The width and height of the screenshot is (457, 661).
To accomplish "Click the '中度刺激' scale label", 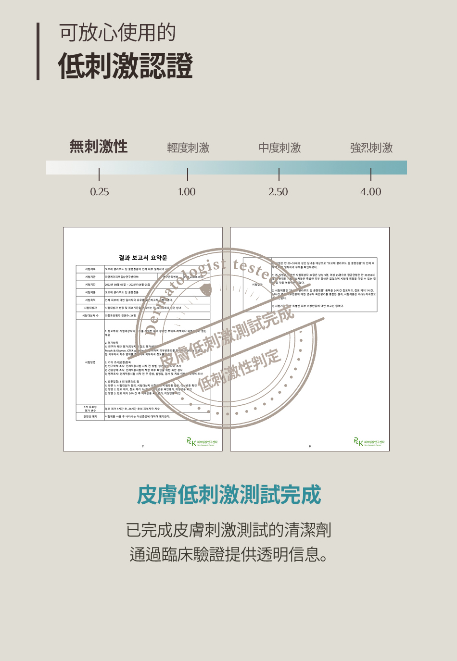I will coord(279,148).
